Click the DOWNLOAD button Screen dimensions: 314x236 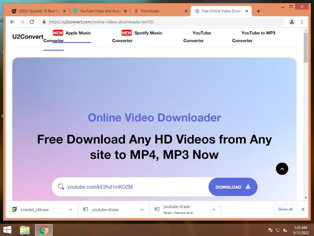pyautogui.click(x=233, y=187)
